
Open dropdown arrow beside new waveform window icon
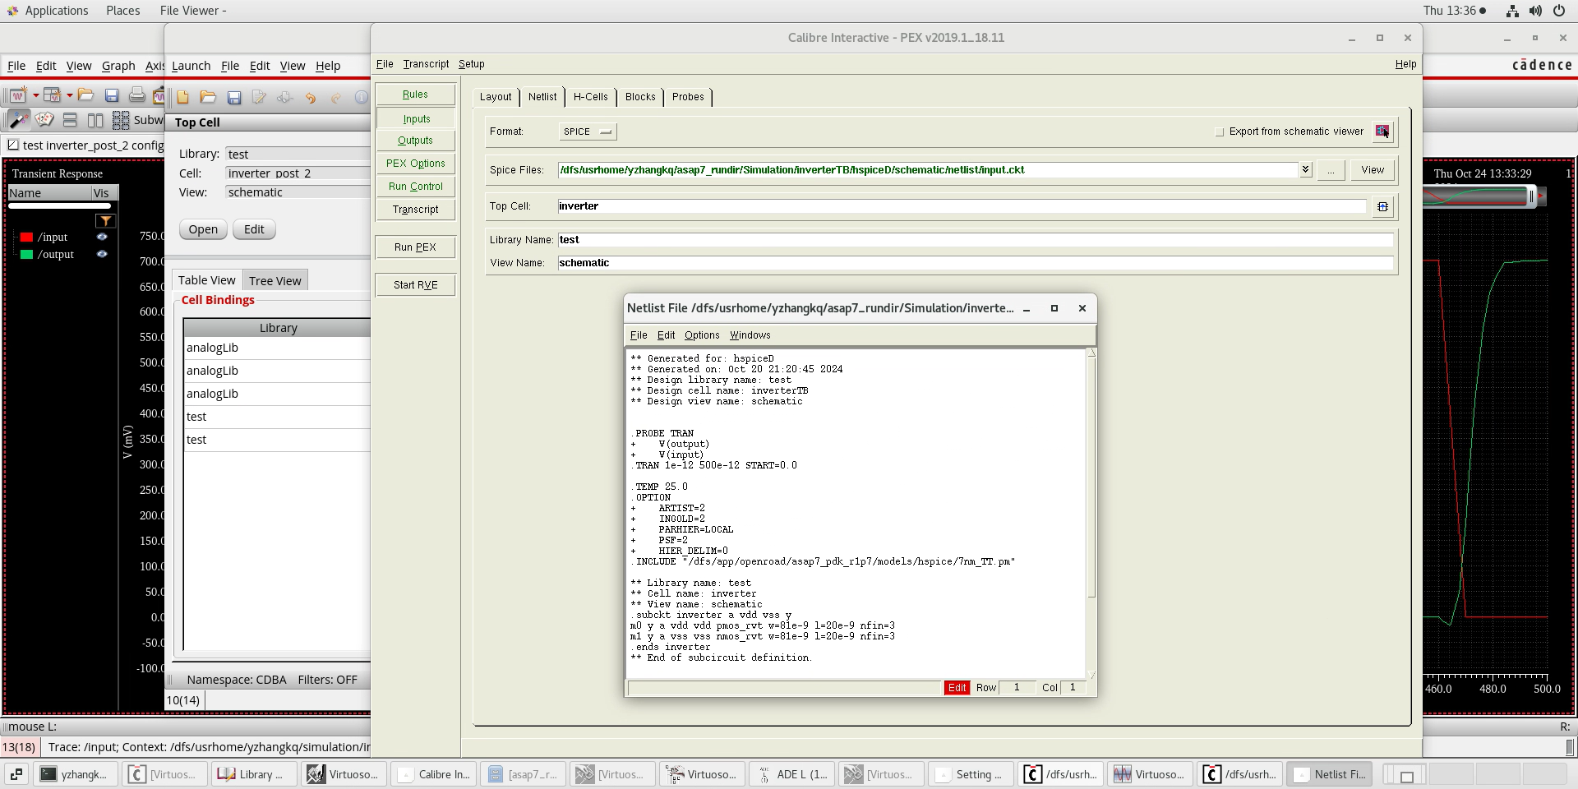pos(35,95)
